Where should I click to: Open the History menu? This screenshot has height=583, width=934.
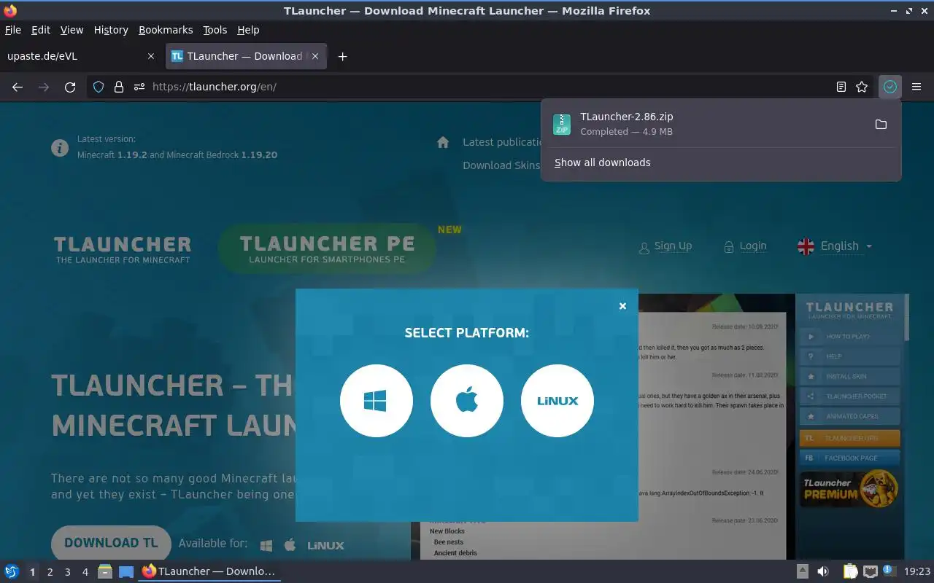pos(111,30)
